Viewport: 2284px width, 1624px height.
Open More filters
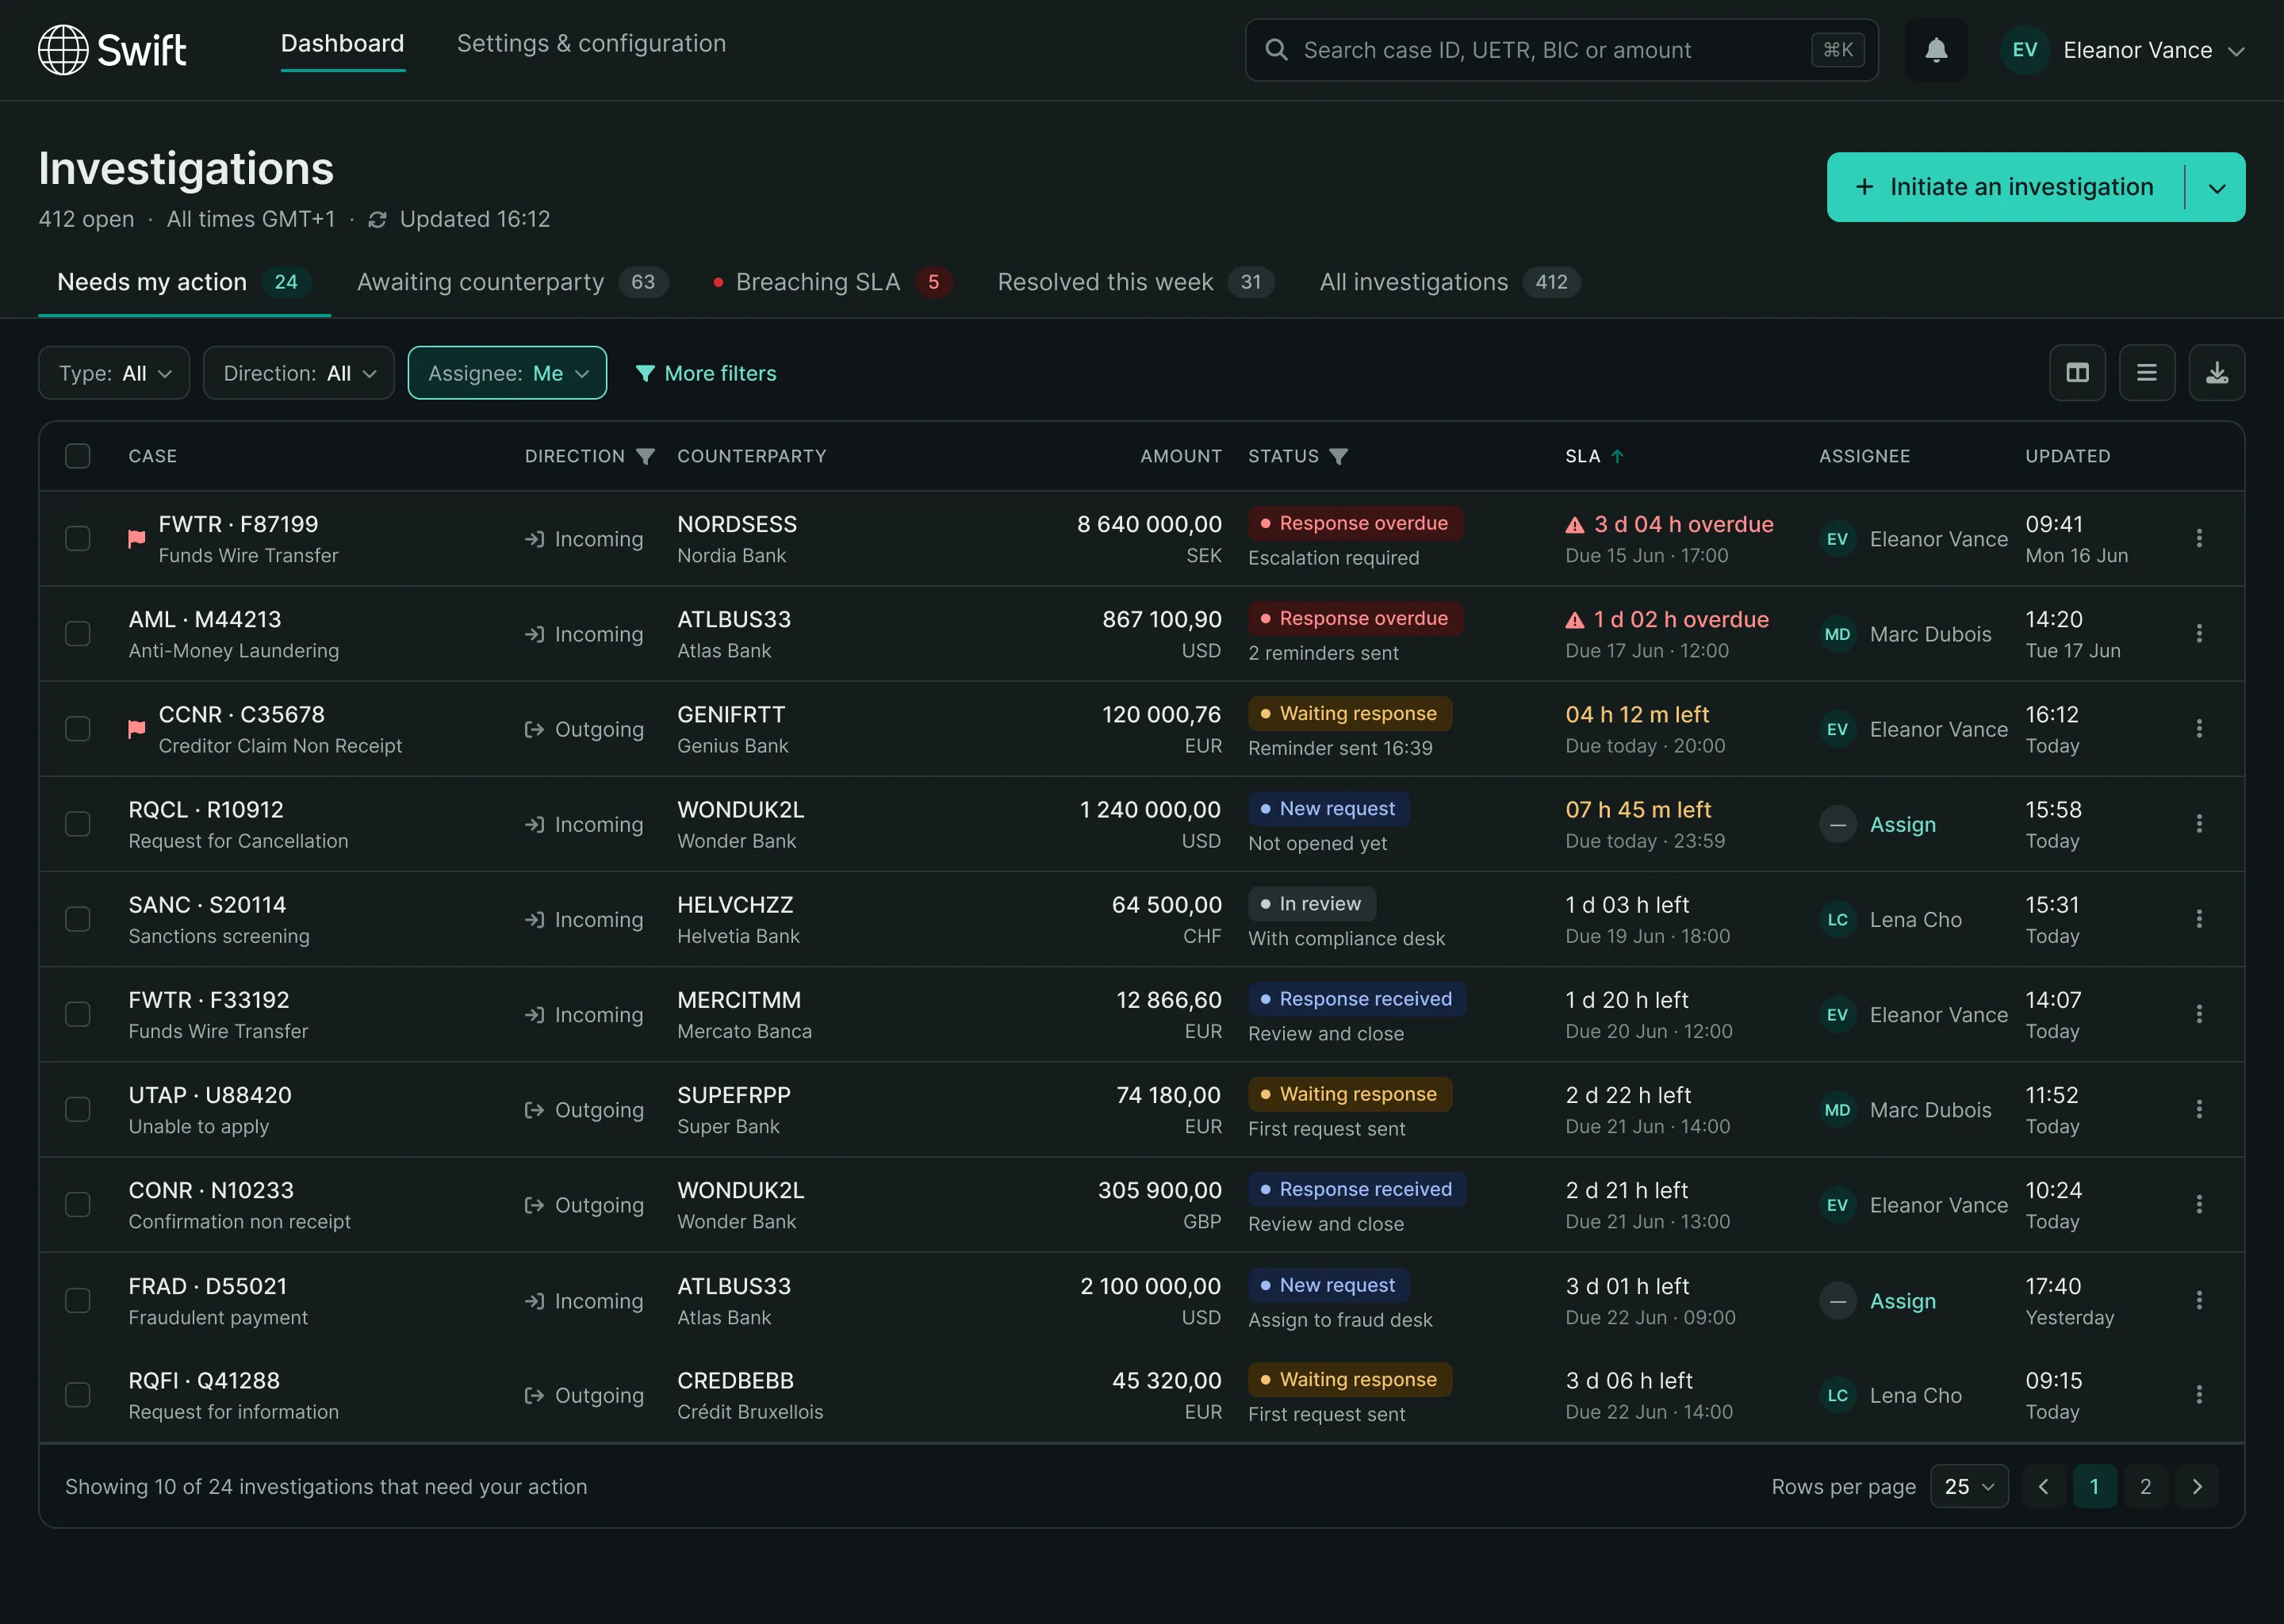pyautogui.click(x=706, y=373)
